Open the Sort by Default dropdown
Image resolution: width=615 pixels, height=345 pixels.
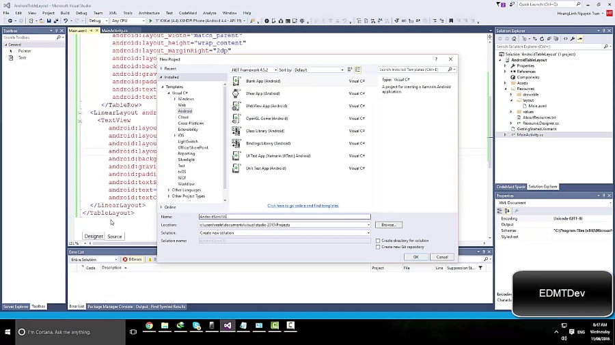pyautogui.click(x=319, y=70)
